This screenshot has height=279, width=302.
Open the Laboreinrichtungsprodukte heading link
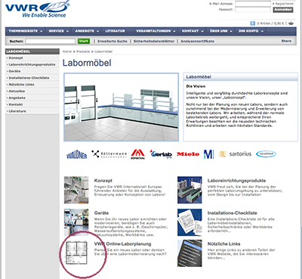[236, 181]
